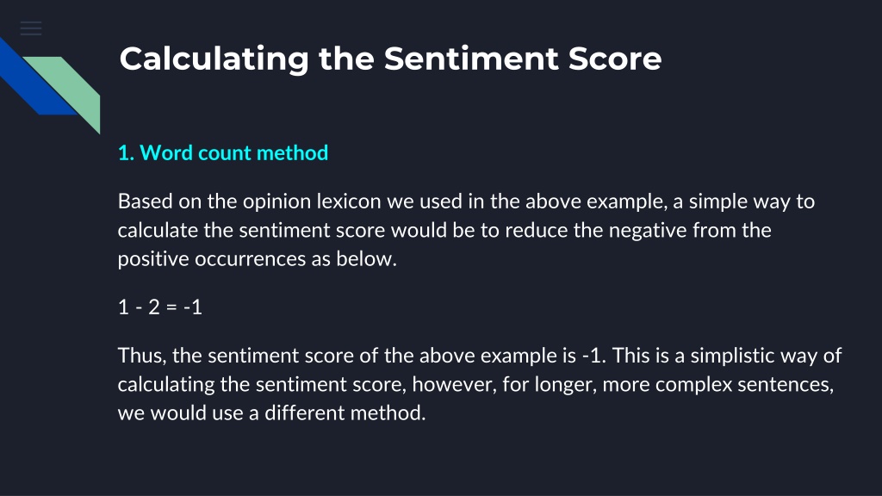Click the '1. Word count method' heading

223,153
